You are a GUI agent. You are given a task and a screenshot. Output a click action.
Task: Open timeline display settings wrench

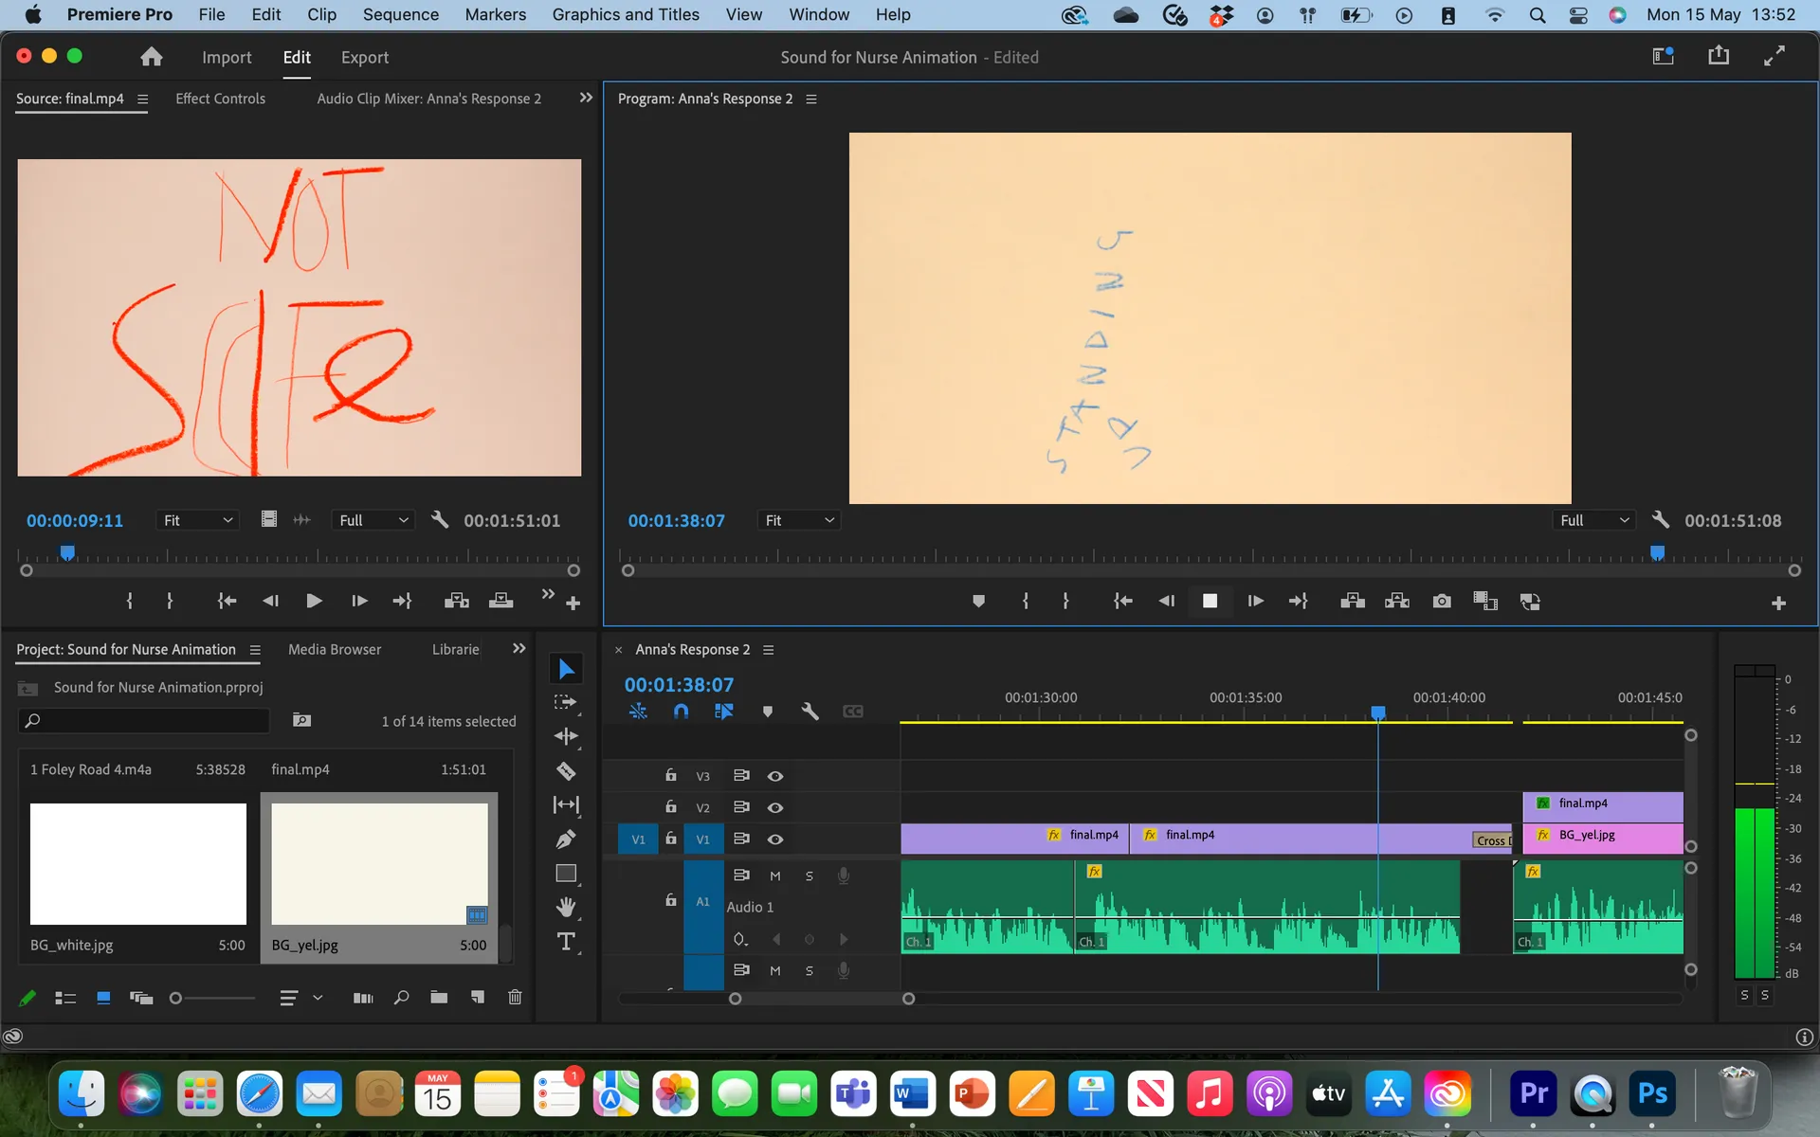tap(810, 712)
